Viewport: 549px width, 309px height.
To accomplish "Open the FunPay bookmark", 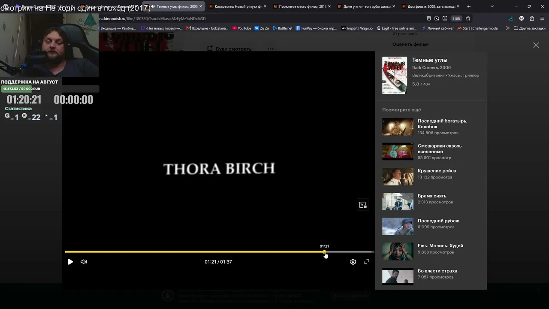I will click(x=317, y=28).
